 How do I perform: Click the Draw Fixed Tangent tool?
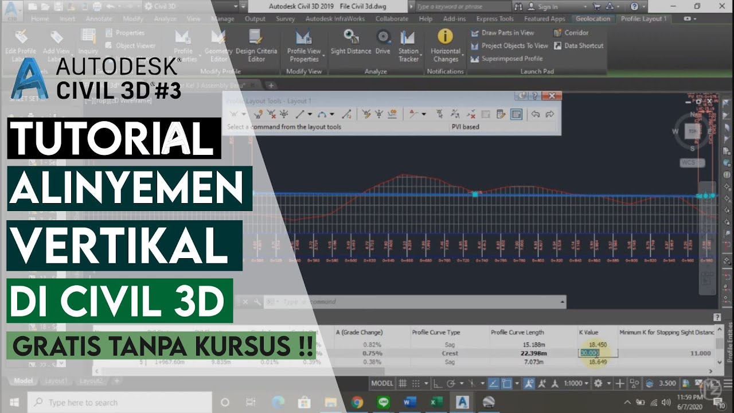300,114
